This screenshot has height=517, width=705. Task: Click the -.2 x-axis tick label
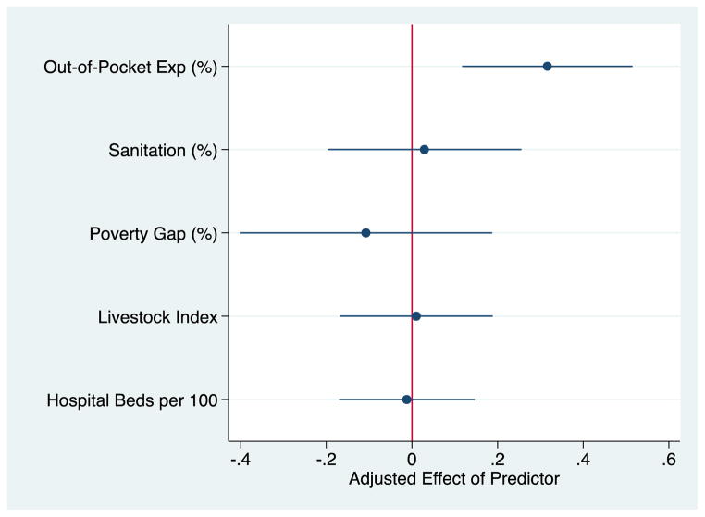pyautogui.click(x=325, y=459)
